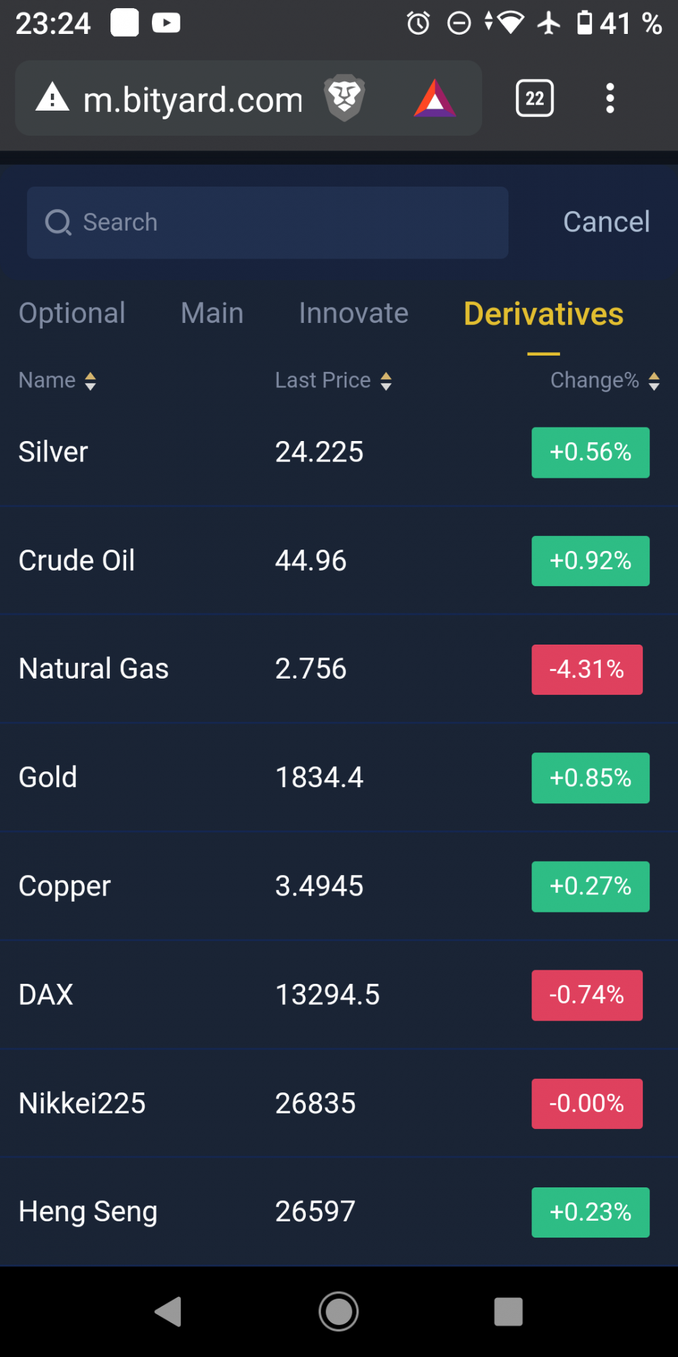Tap the Android back navigation button
Image resolution: width=678 pixels, height=1357 pixels.
tap(169, 1312)
